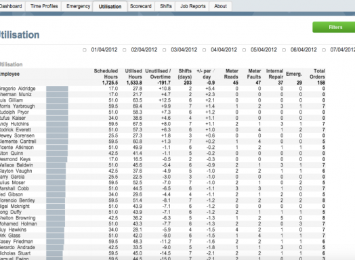Screen dimensions: 355x260
Task: Toggle the 05/04/2012 date checkbox
Action: coord(244,50)
